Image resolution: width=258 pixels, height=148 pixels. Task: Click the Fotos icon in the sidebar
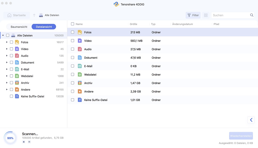tap(17, 42)
